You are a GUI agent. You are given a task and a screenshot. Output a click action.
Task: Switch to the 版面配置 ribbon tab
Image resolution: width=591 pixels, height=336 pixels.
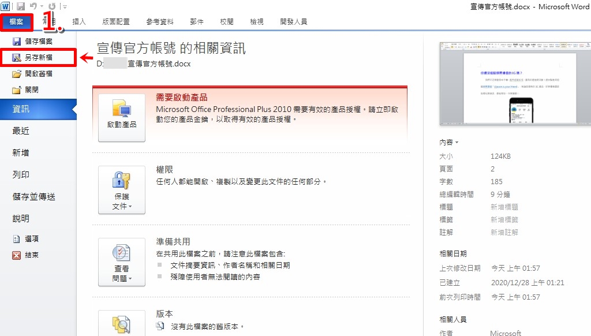[x=116, y=22]
